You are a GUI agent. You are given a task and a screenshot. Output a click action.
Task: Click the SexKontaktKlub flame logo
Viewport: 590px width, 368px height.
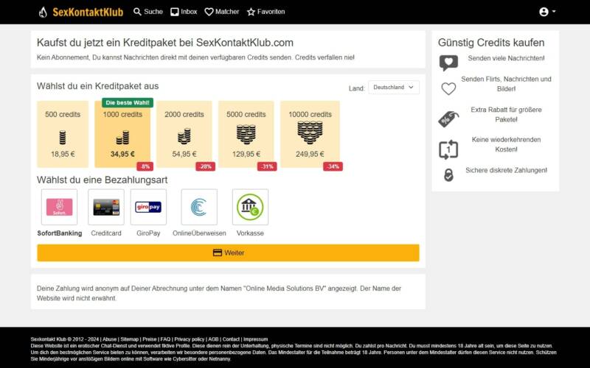pos(43,12)
